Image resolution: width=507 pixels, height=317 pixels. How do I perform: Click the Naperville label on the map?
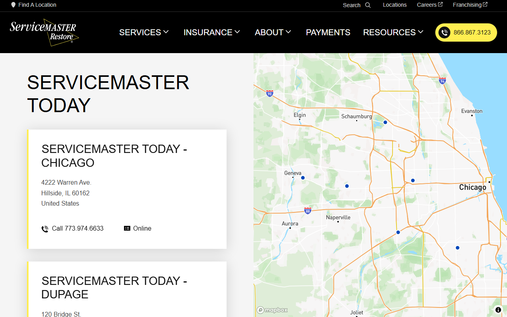(338, 217)
